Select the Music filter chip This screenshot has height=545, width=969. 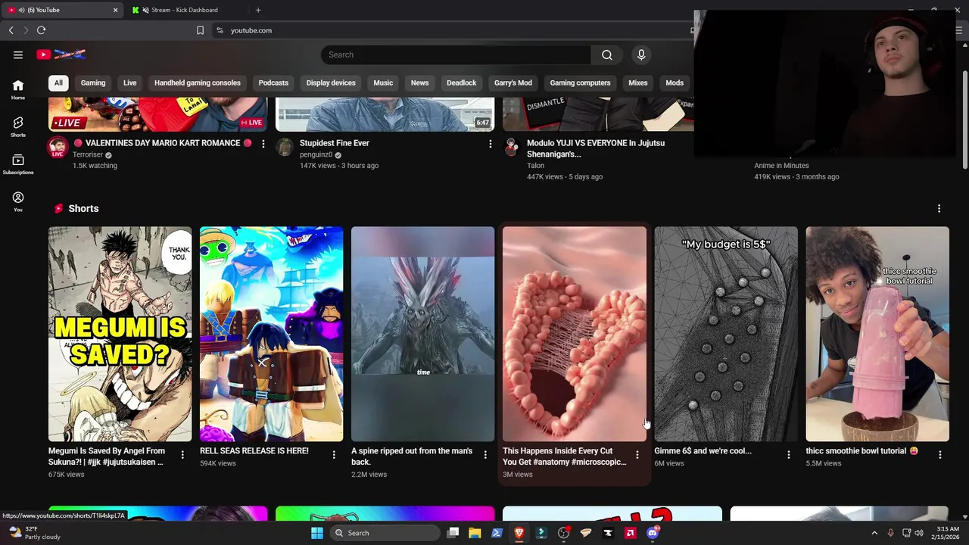tap(383, 83)
